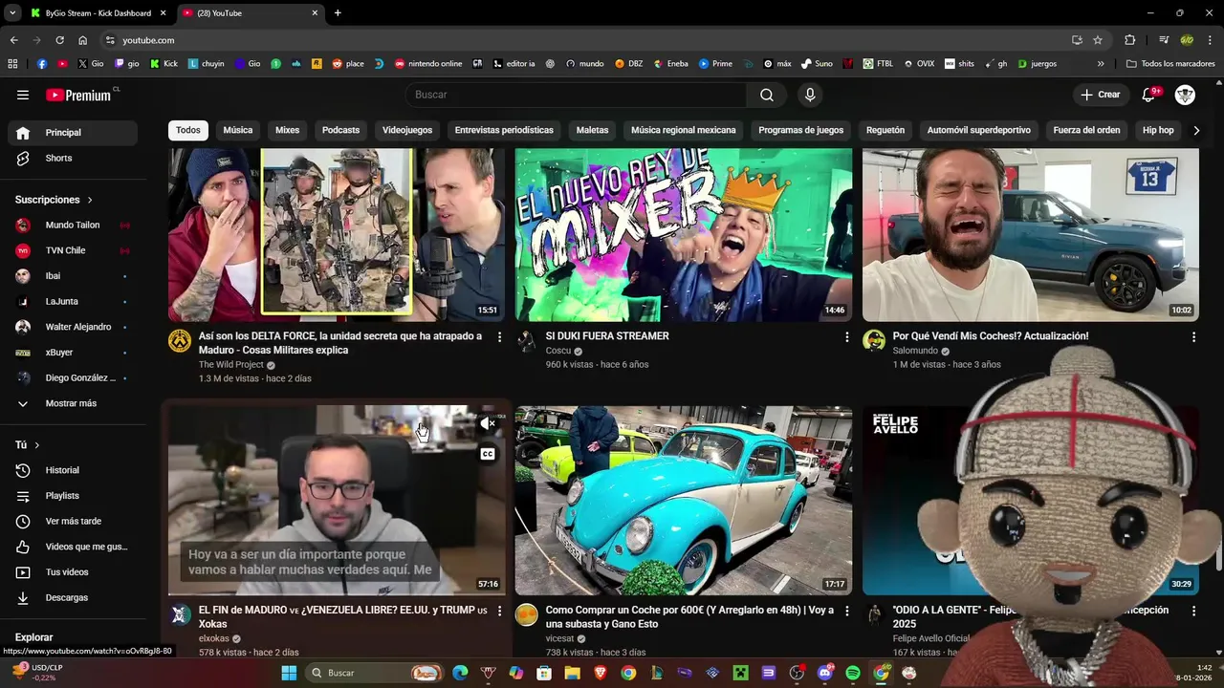Expand subscriptions with Mostrar más
This screenshot has width=1224, height=688.
73,403
